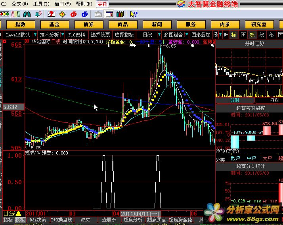Expand the 技术分析 dropdown arrow
The width and height of the screenshot is (283, 225).
(x=63, y=34)
